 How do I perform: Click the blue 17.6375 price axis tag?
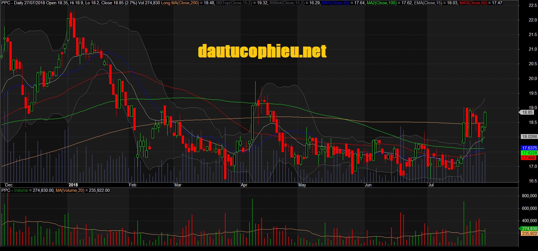point(529,148)
